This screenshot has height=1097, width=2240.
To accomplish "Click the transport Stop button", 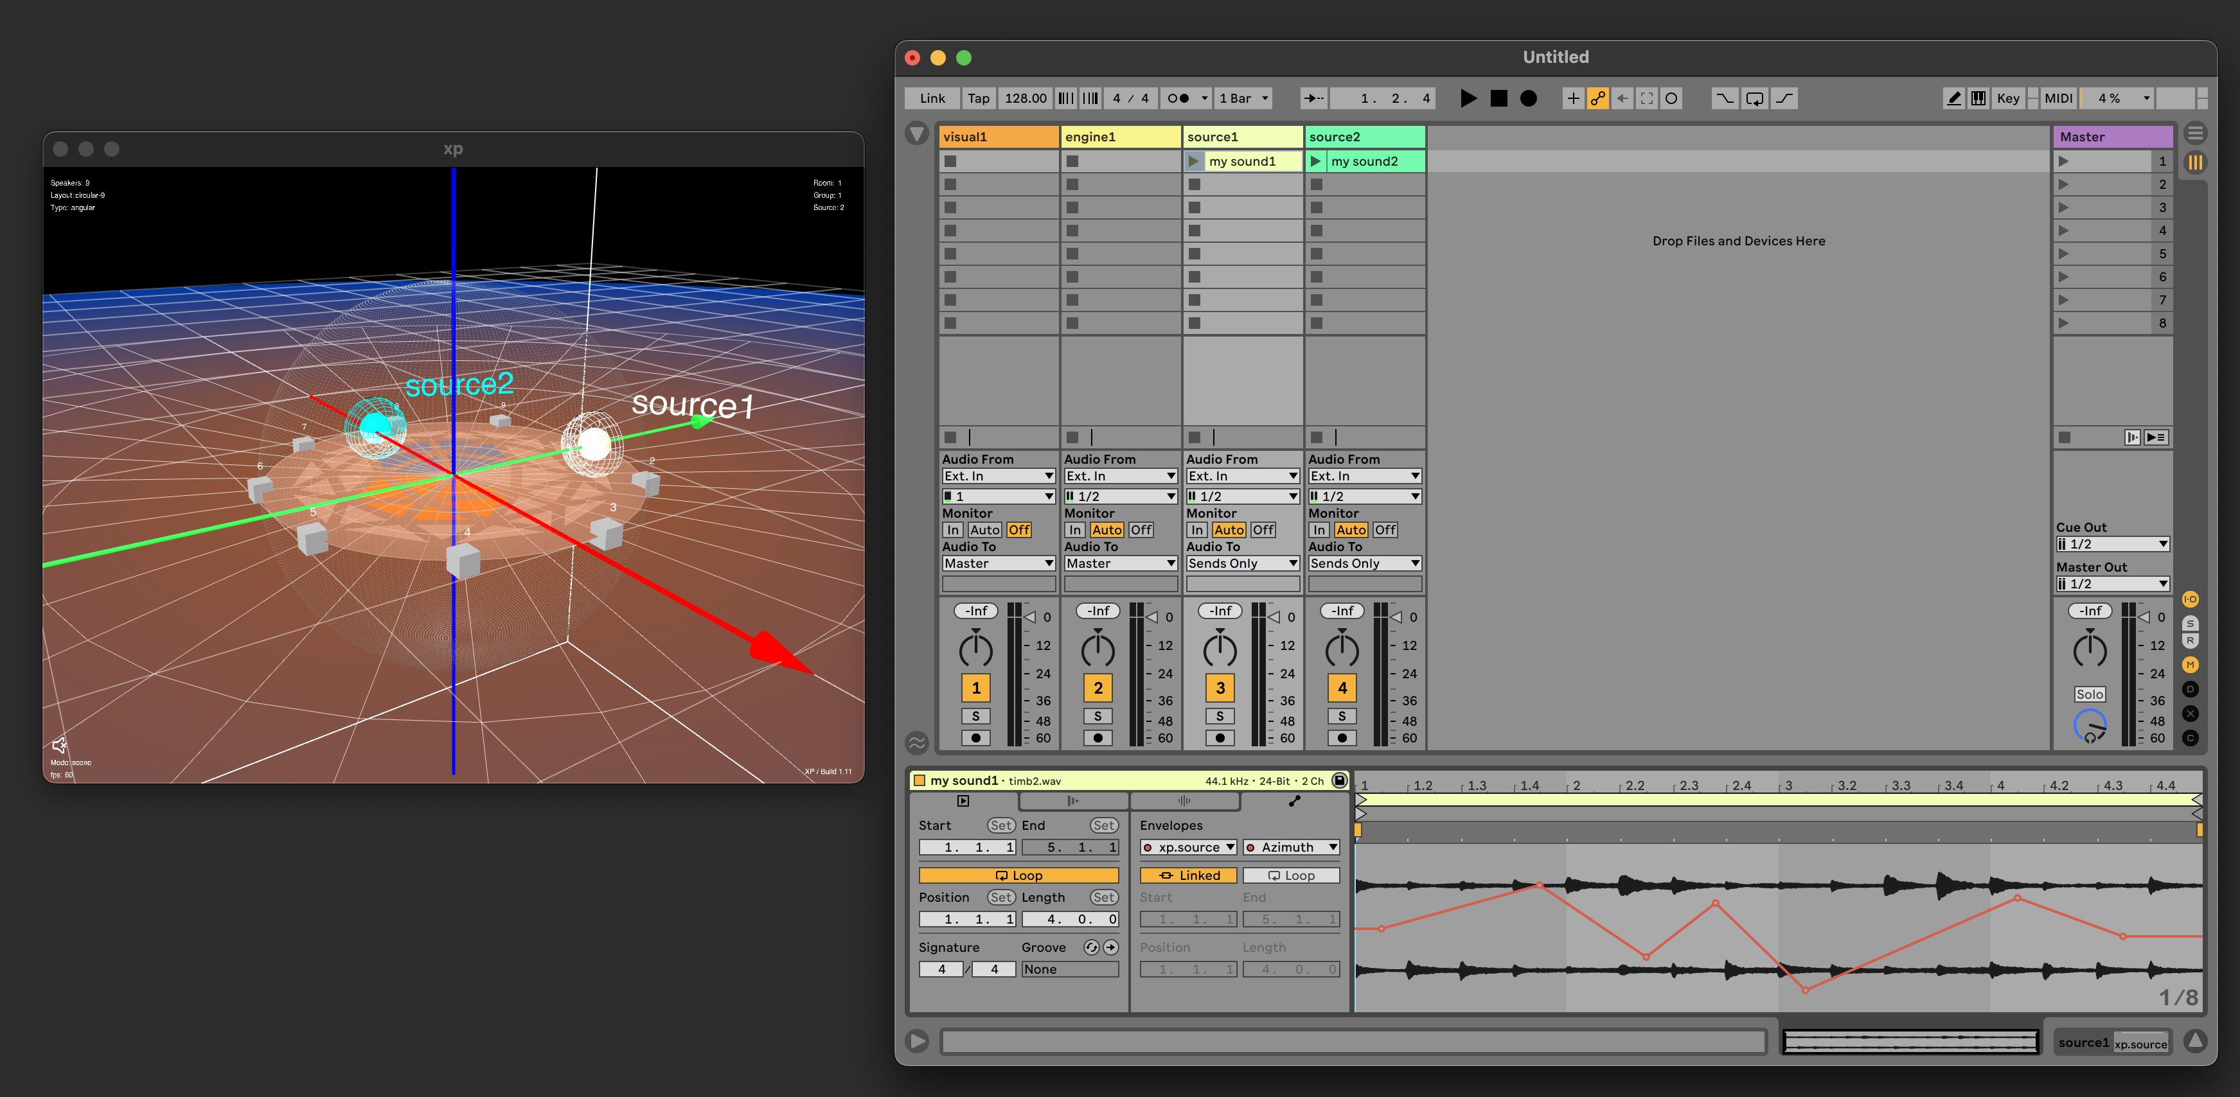I will pyautogui.click(x=1498, y=98).
